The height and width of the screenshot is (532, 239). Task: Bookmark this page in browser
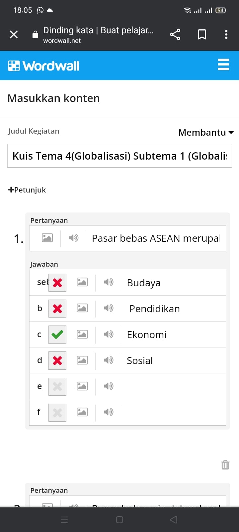202,34
